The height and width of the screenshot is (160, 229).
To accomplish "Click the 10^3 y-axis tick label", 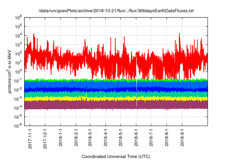I will click(18, 44).
